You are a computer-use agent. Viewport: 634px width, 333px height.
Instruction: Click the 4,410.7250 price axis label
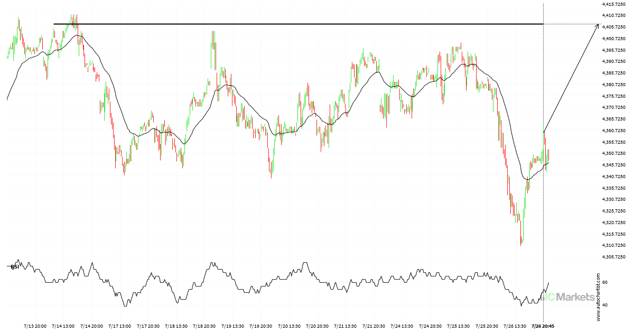coord(614,16)
